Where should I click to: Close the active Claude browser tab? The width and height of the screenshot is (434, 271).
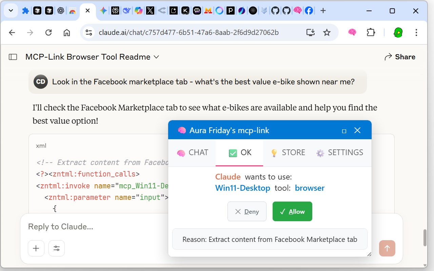pos(87,11)
